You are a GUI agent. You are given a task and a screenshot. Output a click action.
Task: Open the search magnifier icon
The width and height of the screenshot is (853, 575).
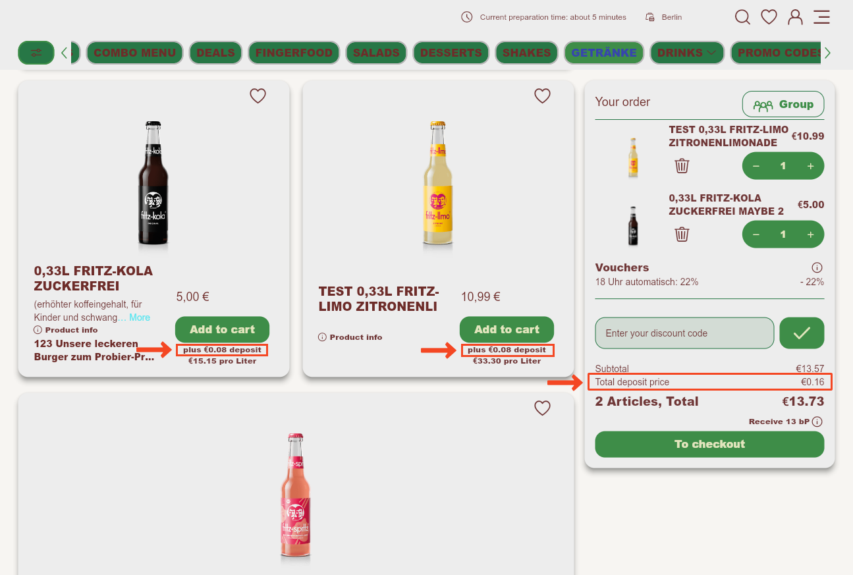pyautogui.click(x=742, y=17)
